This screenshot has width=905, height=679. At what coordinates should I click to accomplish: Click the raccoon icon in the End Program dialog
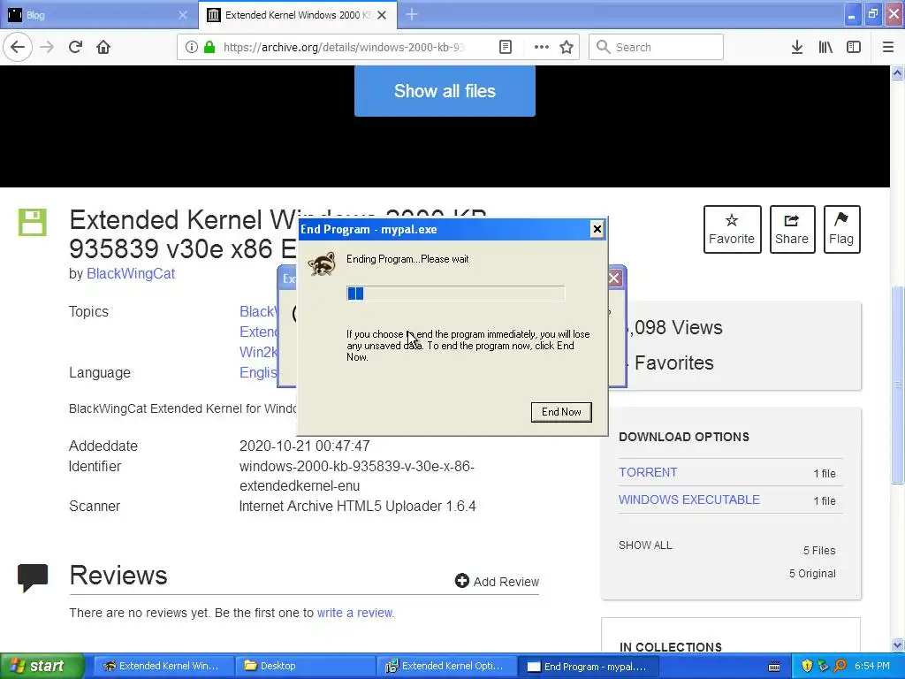point(322,263)
